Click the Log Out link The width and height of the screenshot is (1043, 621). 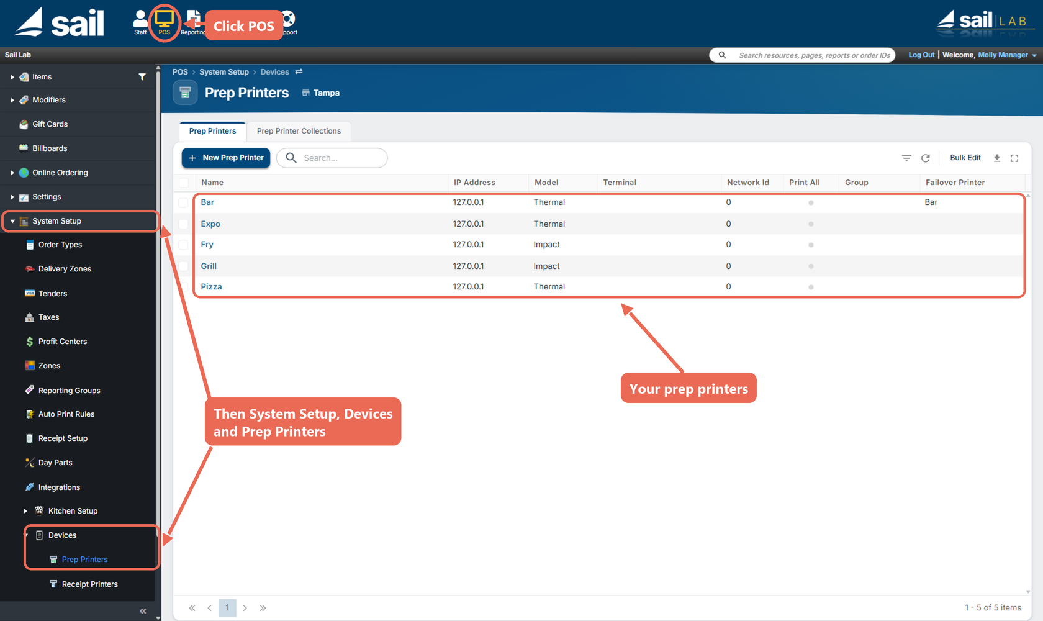point(921,55)
